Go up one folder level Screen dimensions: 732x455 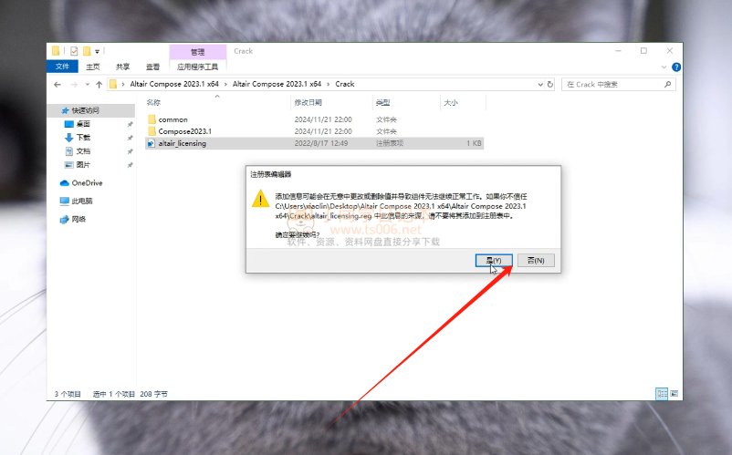click(x=99, y=85)
